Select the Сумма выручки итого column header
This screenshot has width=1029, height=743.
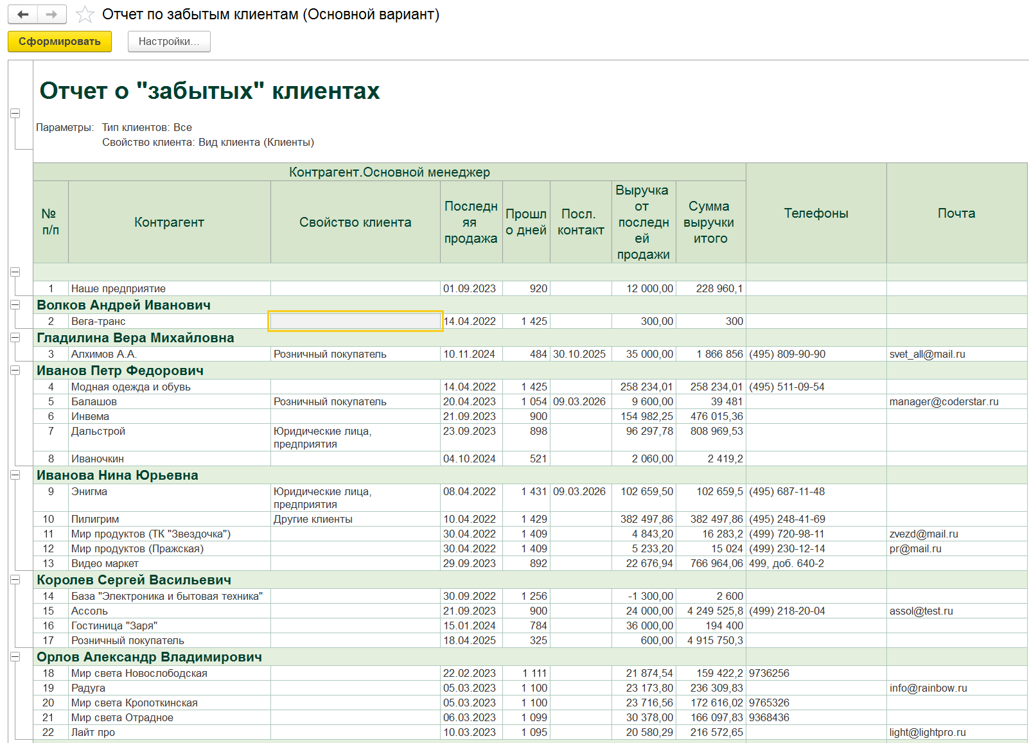(710, 222)
